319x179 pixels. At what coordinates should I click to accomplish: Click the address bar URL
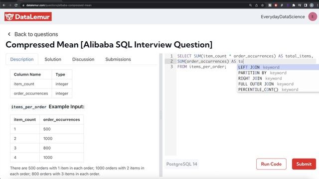59,5
